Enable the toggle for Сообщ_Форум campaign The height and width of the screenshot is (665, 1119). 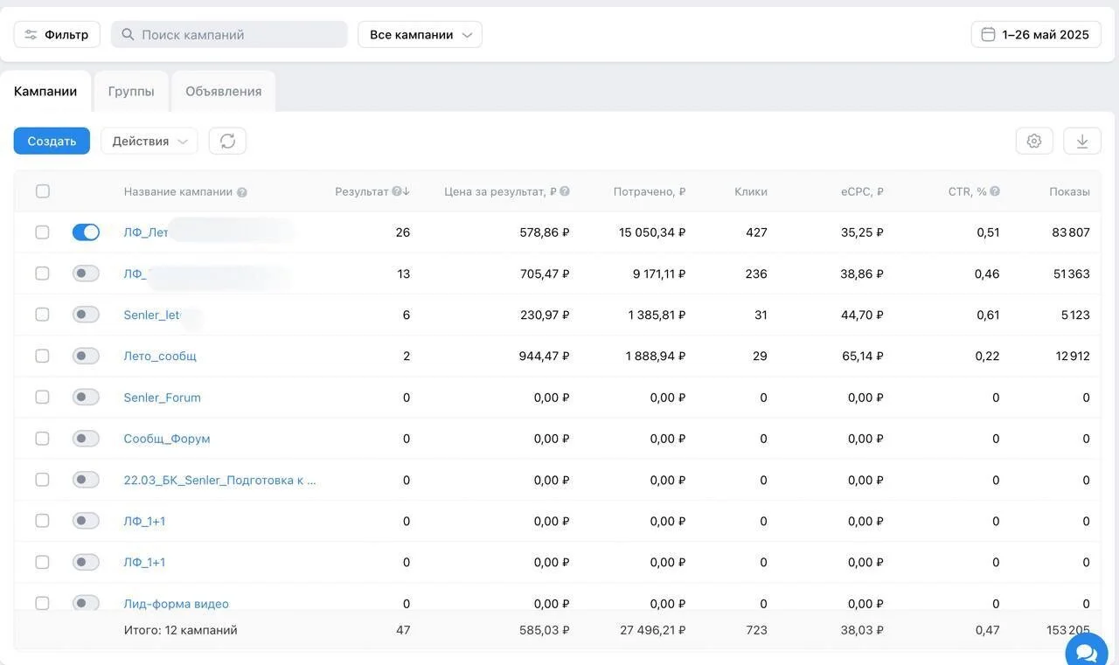pos(86,438)
